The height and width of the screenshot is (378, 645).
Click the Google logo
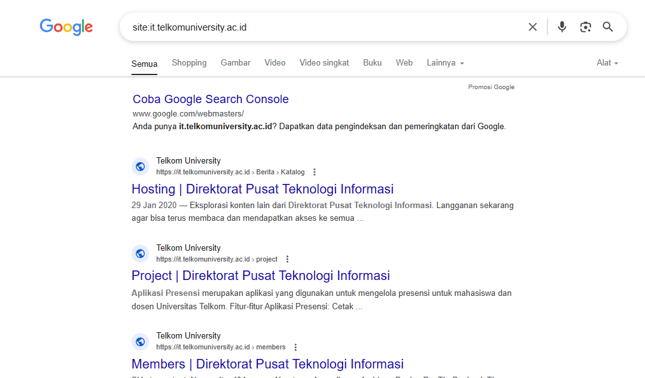coord(66,27)
